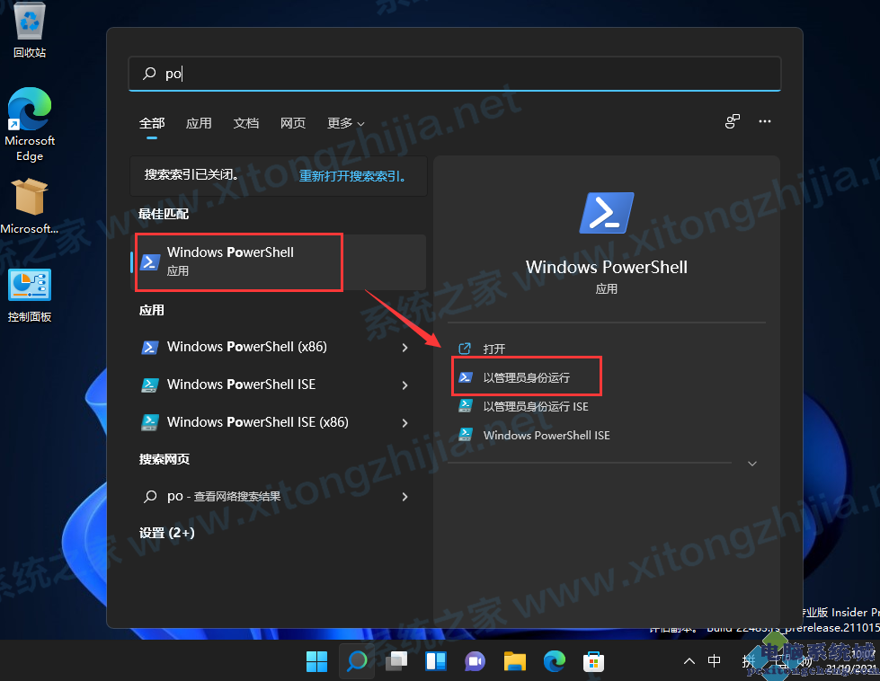This screenshot has height=681, width=880.
Task: Launch Microsoft Edge from the desktop
Action: tap(29, 125)
